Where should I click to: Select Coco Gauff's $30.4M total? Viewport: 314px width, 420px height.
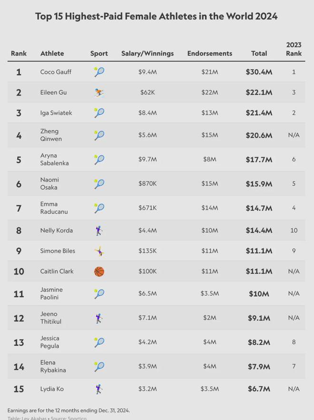259,72
